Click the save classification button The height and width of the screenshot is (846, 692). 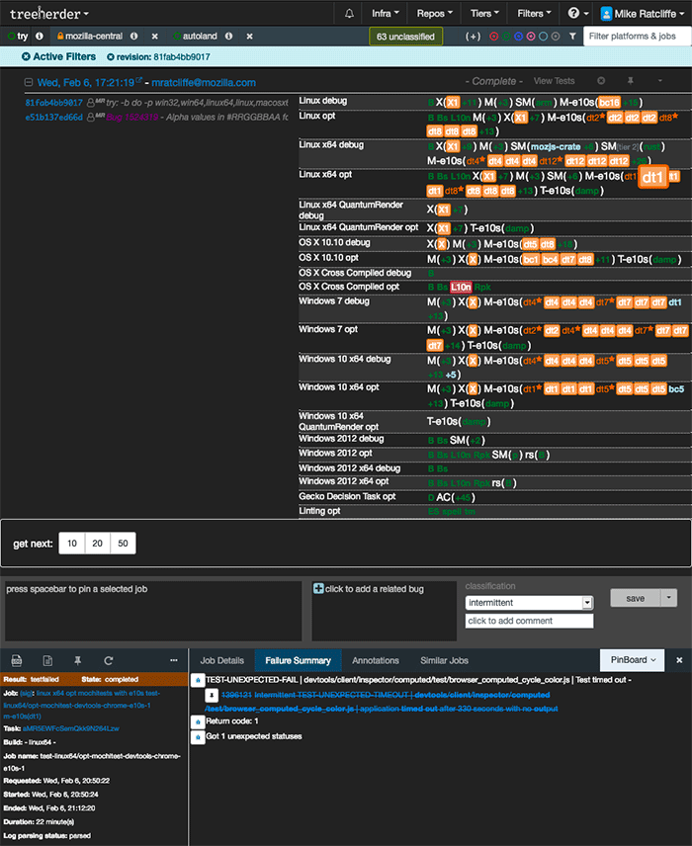(636, 598)
